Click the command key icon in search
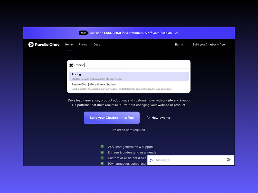 71,65
